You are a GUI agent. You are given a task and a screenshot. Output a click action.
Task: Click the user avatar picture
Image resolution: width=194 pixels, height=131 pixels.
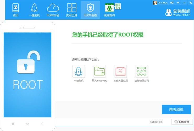point(155,3)
